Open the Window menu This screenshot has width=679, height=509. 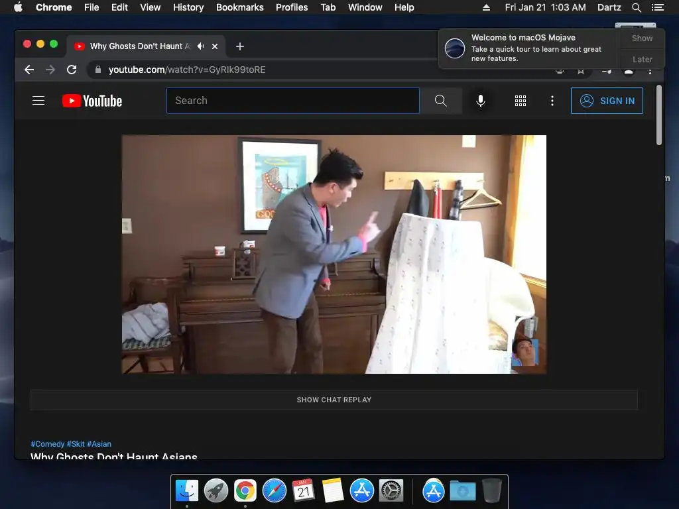coord(365,7)
